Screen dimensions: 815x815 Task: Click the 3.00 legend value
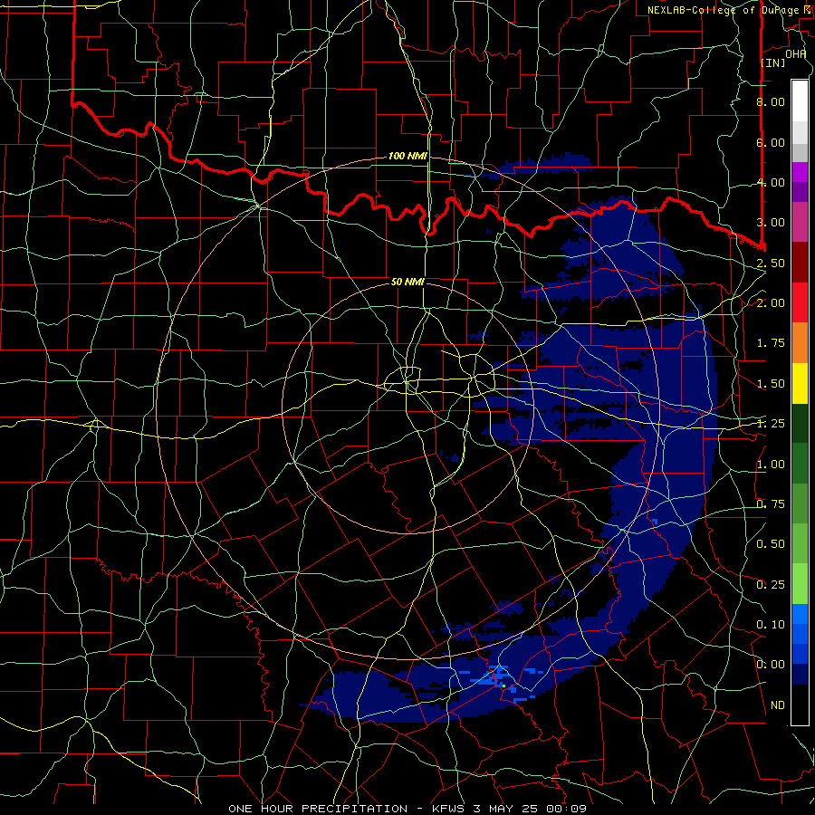(x=771, y=223)
